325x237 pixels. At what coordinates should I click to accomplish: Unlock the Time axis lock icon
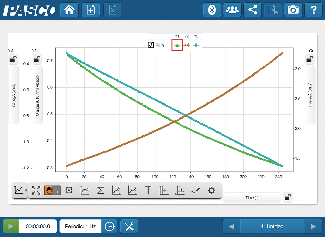tap(288, 197)
